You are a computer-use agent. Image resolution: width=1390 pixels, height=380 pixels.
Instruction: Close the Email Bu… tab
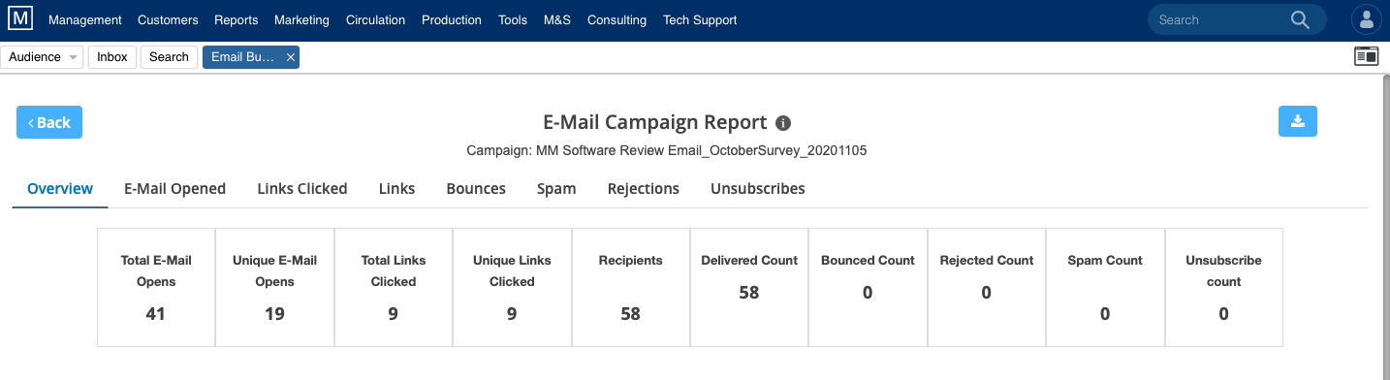(x=290, y=57)
